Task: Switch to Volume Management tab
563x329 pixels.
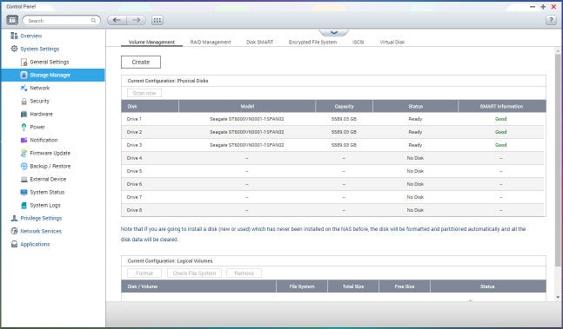Action: pyautogui.click(x=151, y=42)
